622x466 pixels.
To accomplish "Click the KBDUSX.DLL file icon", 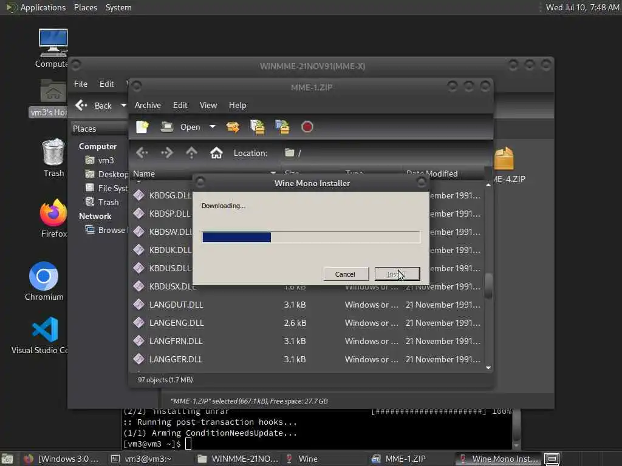I will (139, 286).
